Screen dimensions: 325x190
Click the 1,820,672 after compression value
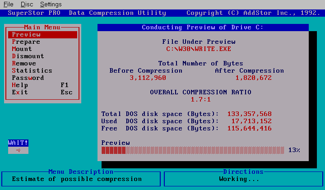(254, 78)
